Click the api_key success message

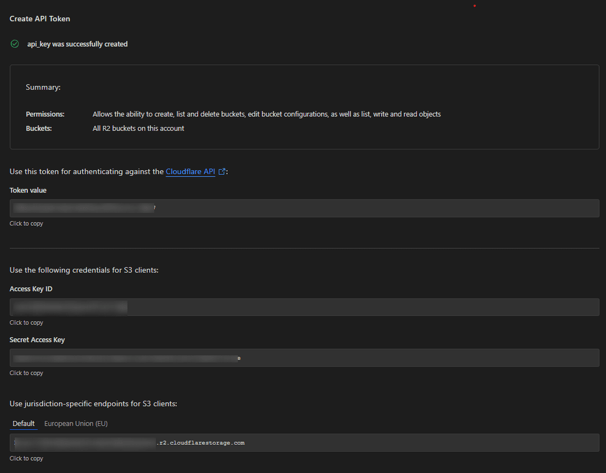pyautogui.click(x=77, y=43)
